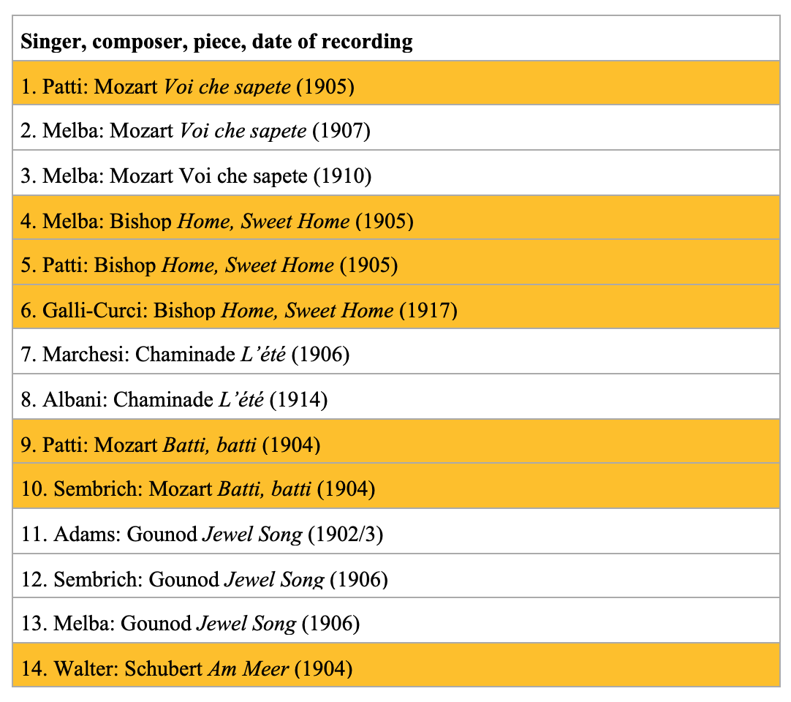Screen dimensions: 791x702
Task: Click Marchesi Chaminade L'été row
Action: point(185,355)
